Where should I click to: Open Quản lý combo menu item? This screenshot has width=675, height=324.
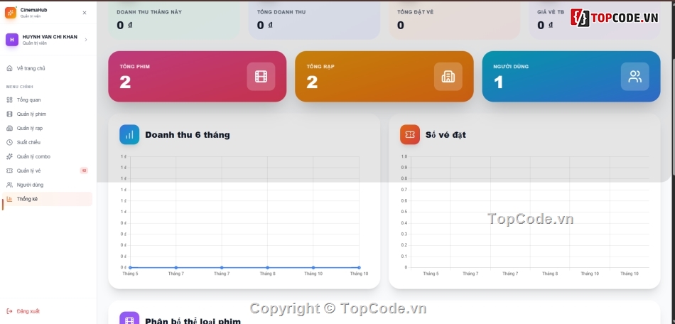[47, 156]
